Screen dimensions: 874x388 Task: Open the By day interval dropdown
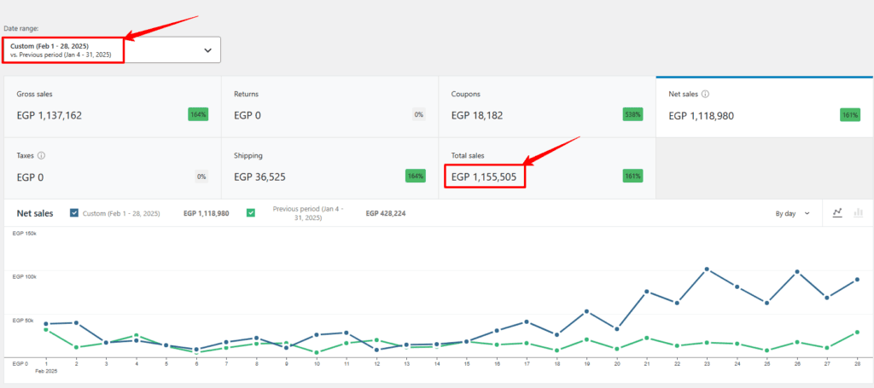(x=793, y=214)
